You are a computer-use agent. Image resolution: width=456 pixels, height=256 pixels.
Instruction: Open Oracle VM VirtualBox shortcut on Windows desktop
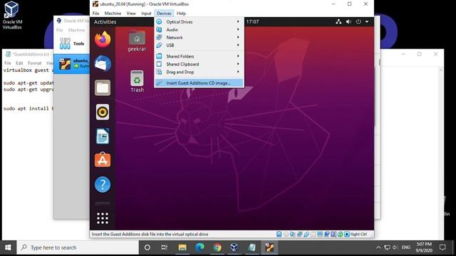12,15
